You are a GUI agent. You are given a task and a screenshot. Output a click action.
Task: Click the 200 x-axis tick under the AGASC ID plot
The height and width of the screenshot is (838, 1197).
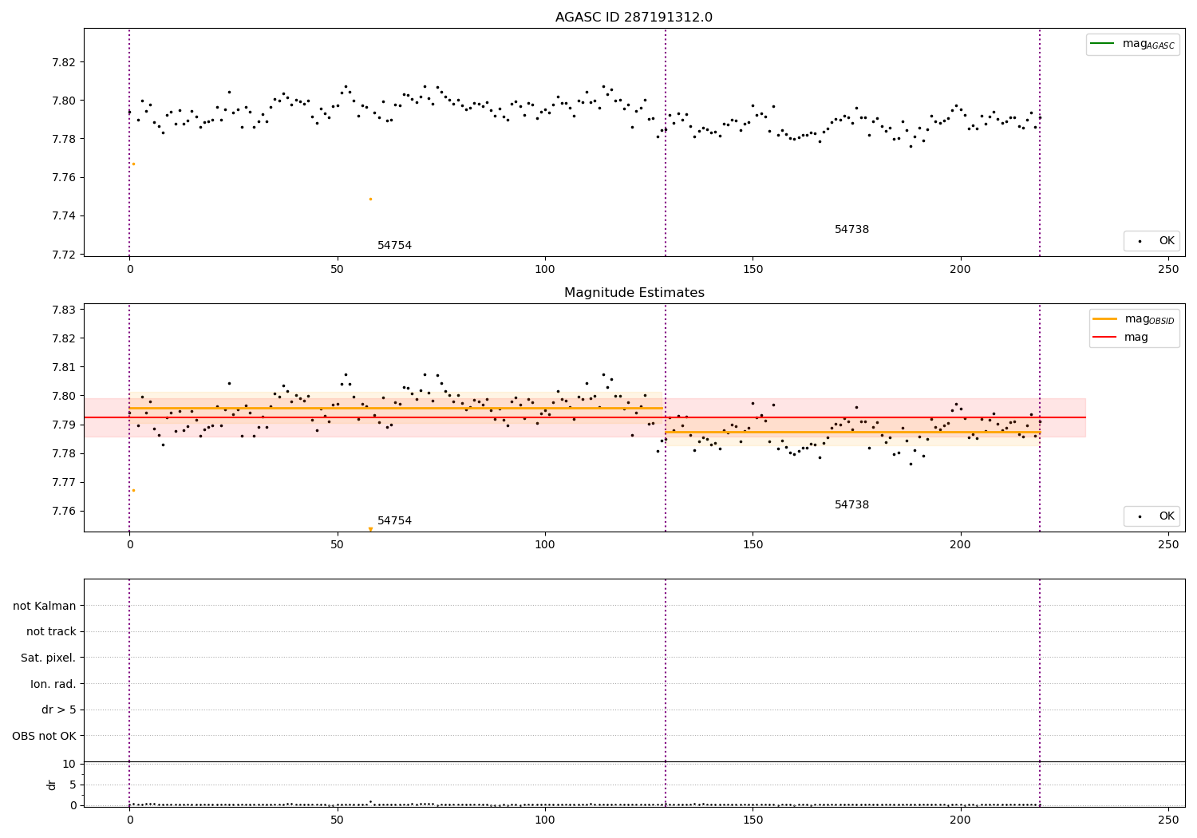coord(961,270)
